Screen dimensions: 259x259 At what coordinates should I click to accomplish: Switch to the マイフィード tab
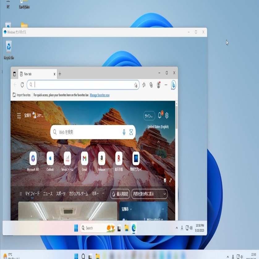click(32, 193)
